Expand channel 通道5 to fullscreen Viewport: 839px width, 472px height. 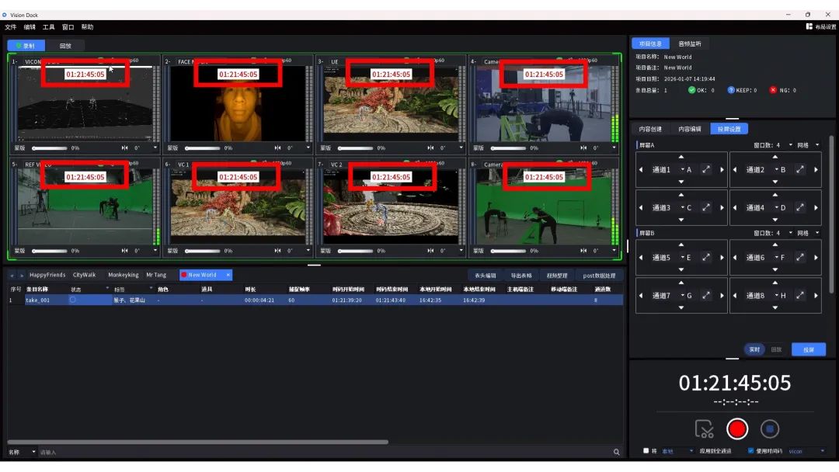706,257
